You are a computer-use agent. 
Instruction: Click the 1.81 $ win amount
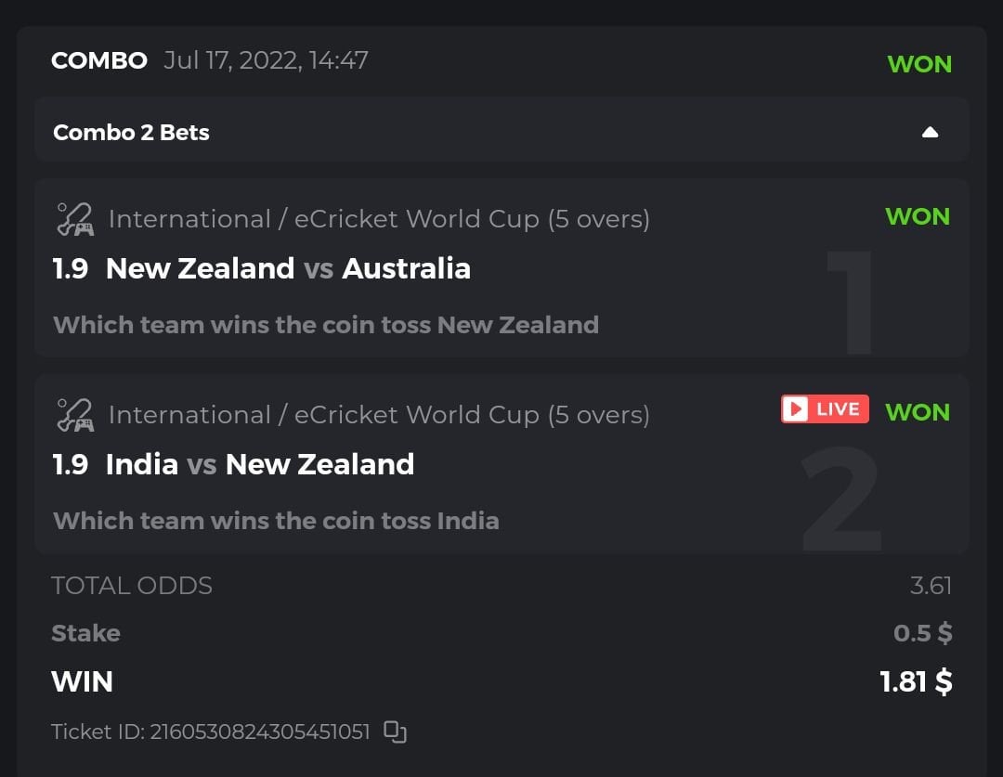tap(916, 681)
